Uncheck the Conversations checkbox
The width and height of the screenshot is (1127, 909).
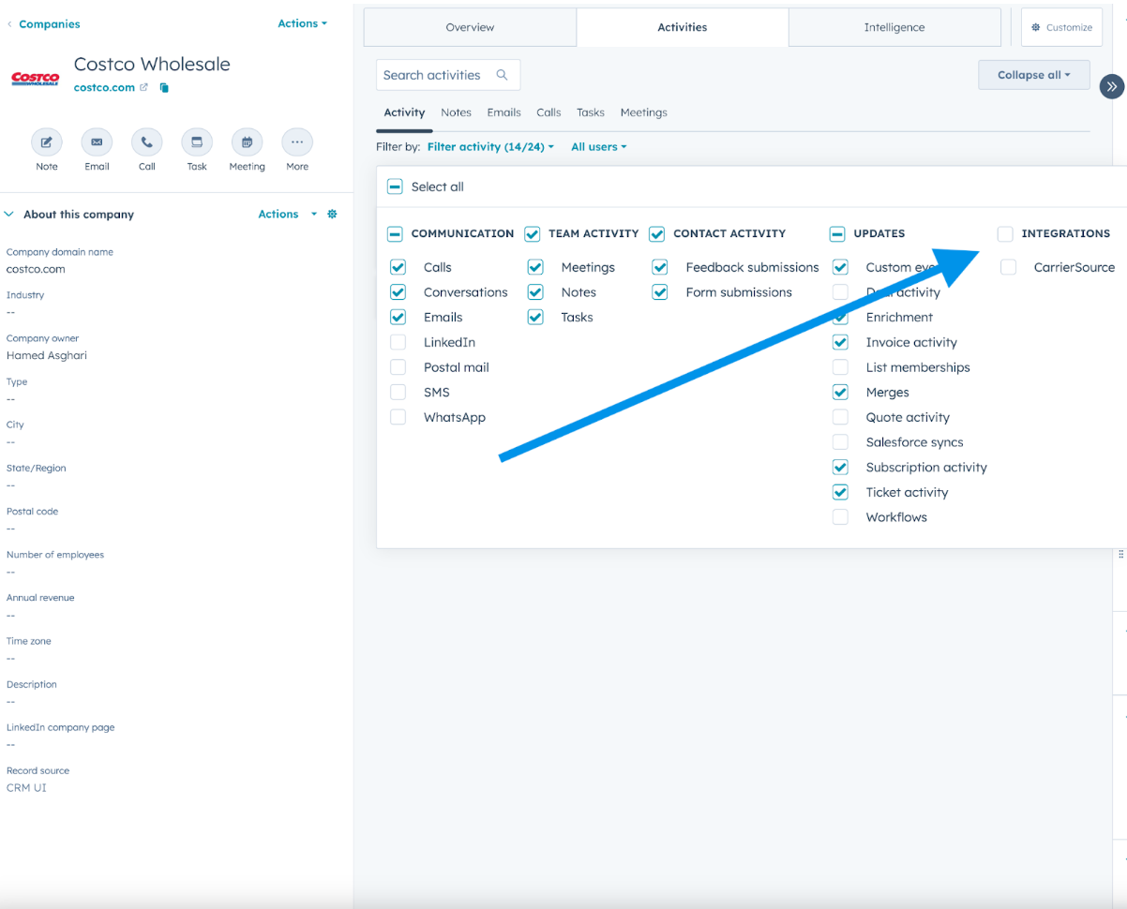tap(398, 292)
